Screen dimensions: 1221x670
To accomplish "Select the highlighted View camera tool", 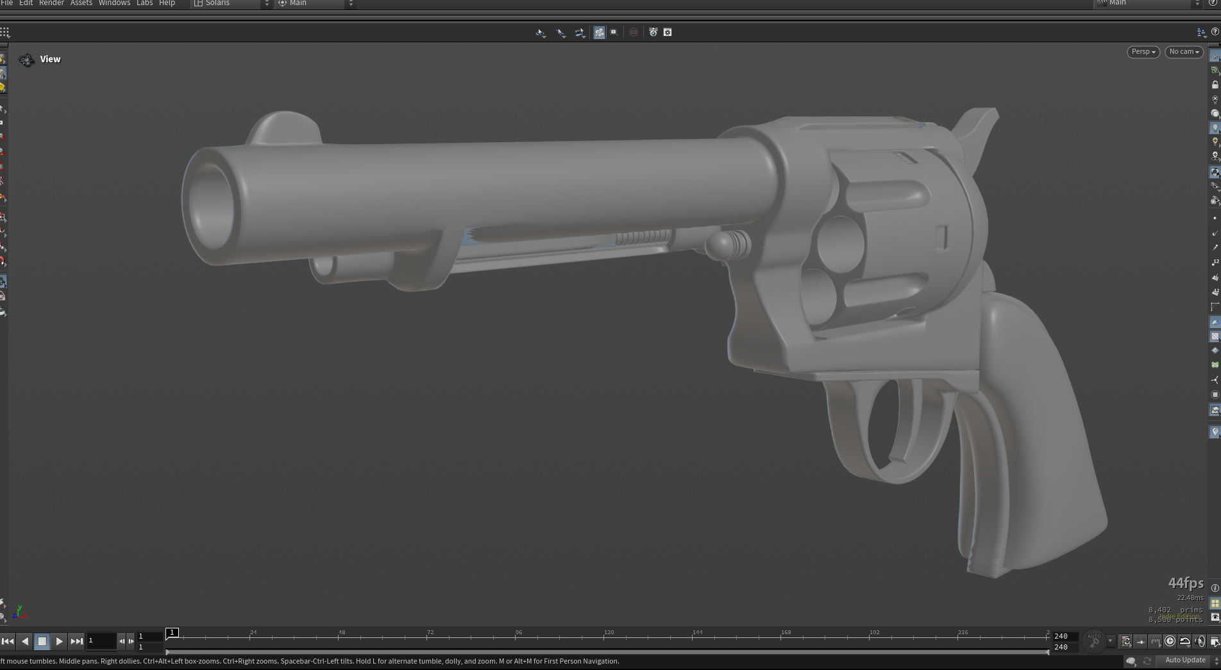I will [x=599, y=32].
